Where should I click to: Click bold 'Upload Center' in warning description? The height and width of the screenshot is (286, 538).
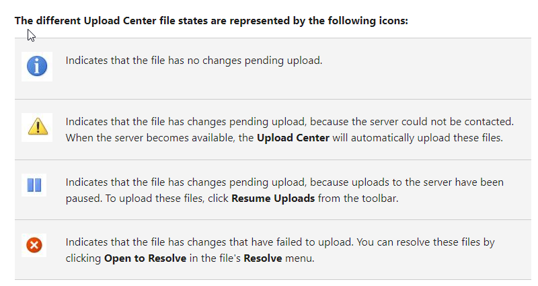(x=293, y=138)
